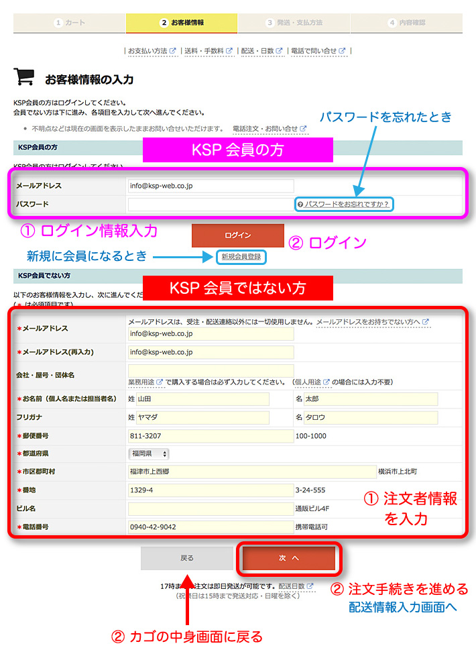
Task: Open 送料・手数料 link
Action: click(x=204, y=50)
